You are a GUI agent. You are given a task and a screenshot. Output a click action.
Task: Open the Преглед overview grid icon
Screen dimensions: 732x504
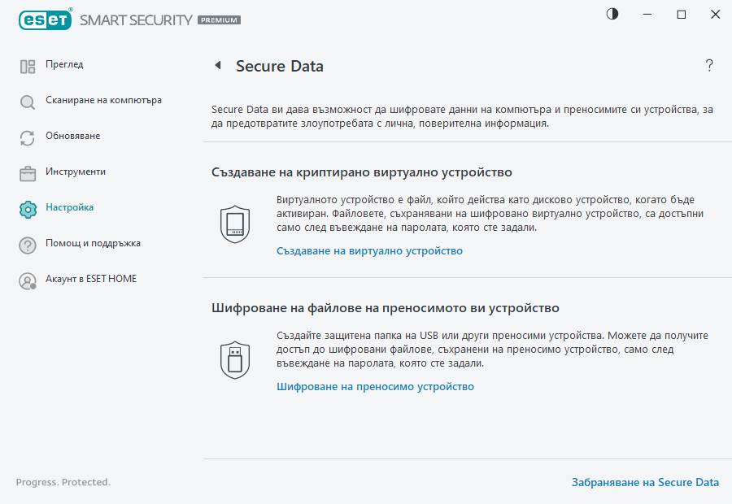[x=27, y=65]
